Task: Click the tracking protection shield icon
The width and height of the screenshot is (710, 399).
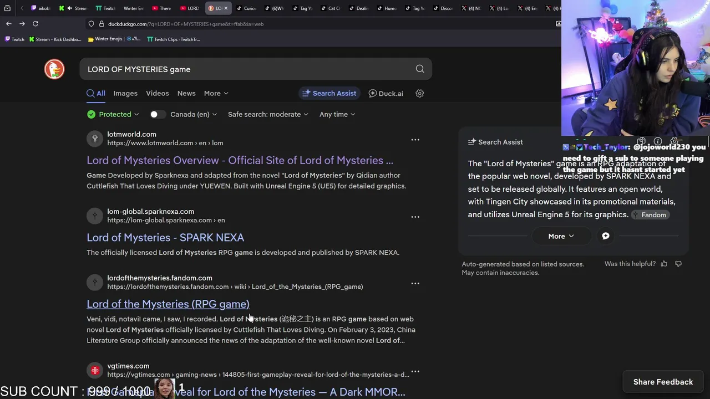Action: click(x=92, y=24)
